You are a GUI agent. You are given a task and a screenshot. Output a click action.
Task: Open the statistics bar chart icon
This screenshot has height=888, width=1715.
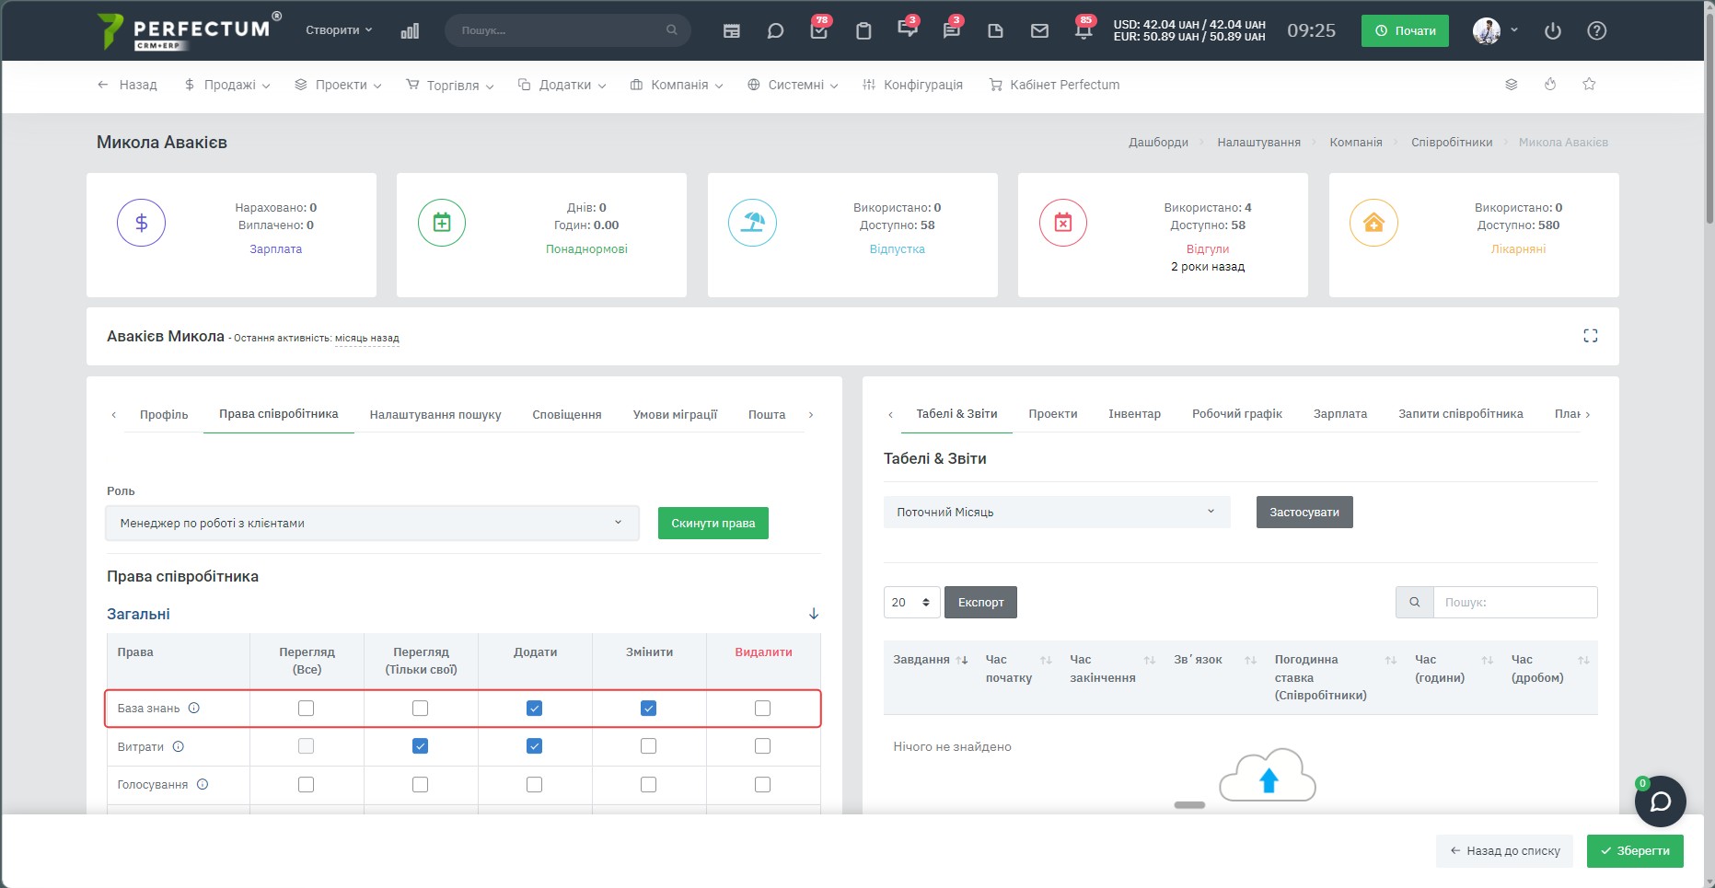pyautogui.click(x=410, y=30)
